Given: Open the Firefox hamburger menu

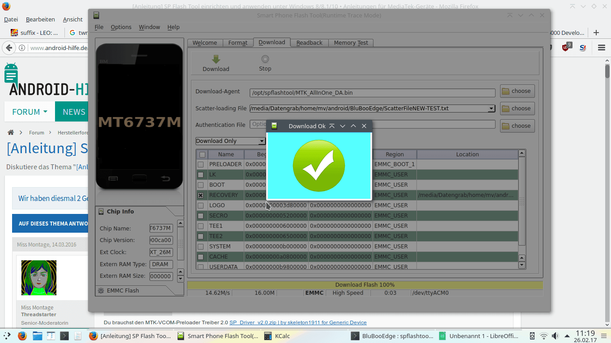Looking at the screenshot, I should [602, 48].
